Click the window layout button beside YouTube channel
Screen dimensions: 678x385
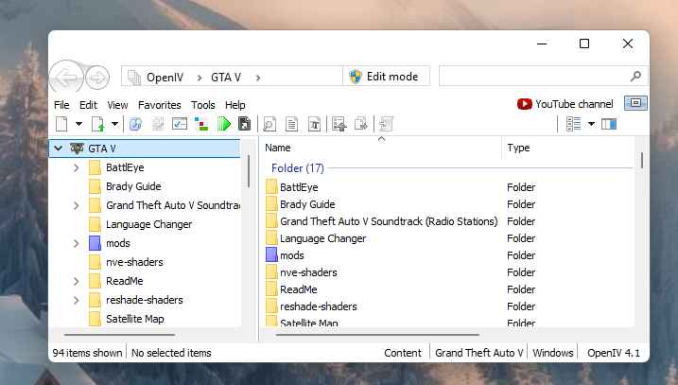[x=635, y=103]
